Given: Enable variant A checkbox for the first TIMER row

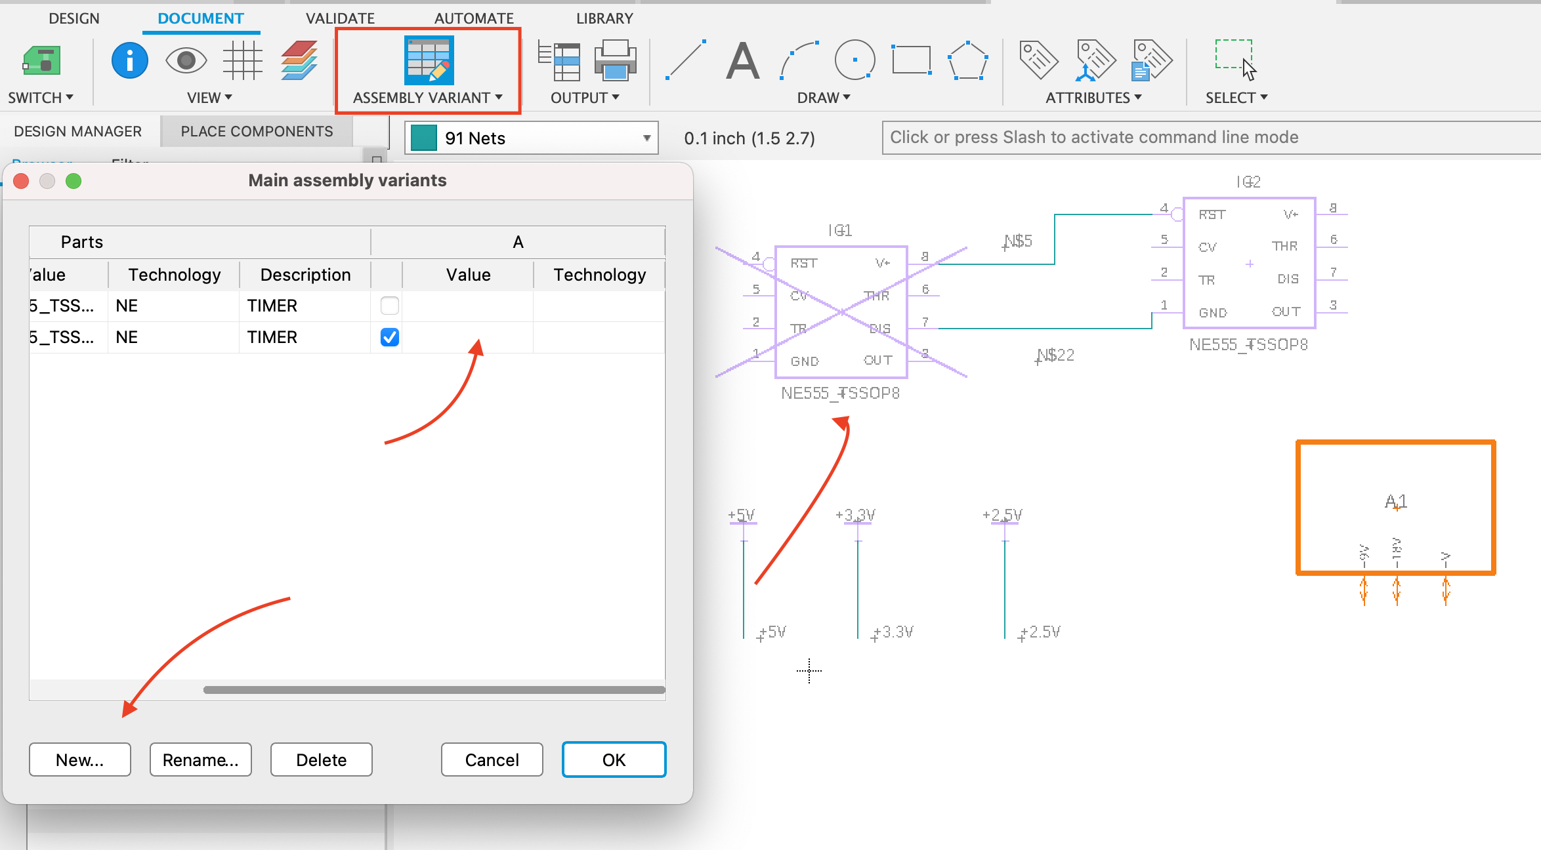Looking at the screenshot, I should (x=389, y=305).
